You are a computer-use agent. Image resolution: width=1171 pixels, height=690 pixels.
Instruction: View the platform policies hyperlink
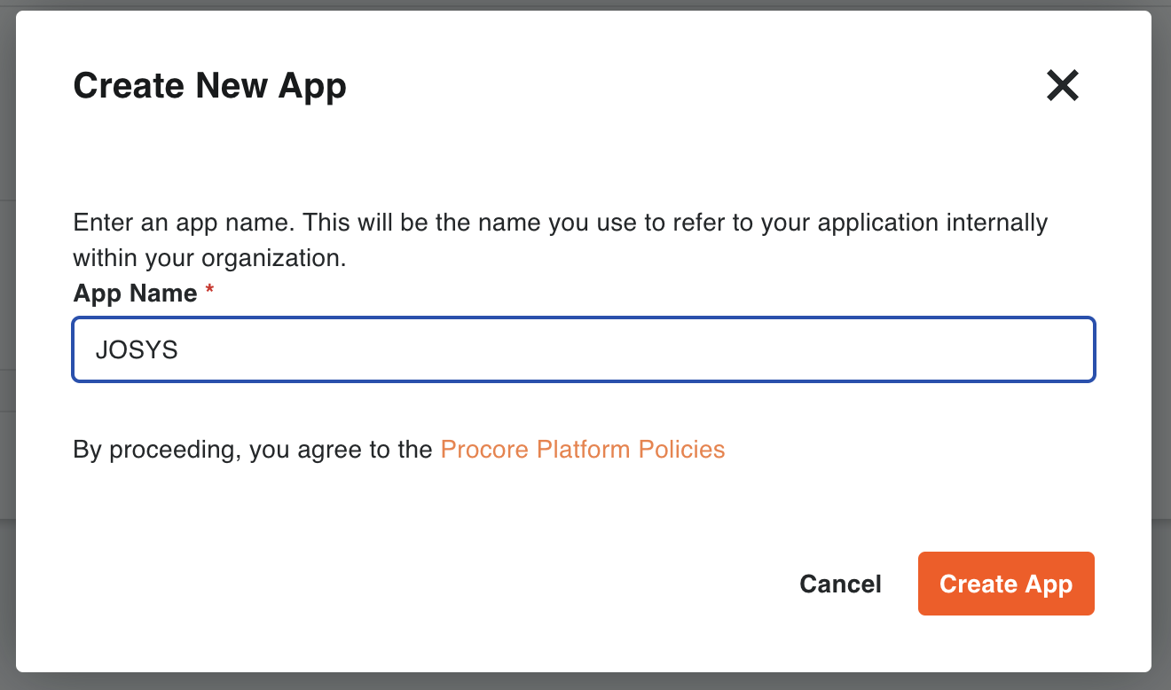point(582,450)
